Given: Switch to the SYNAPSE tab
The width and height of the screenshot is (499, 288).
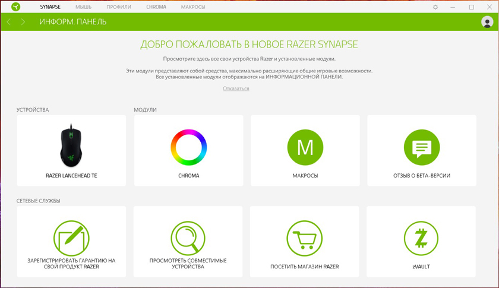Looking at the screenshot, I should click(50, 7).
